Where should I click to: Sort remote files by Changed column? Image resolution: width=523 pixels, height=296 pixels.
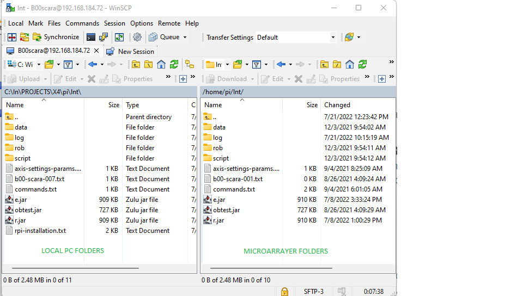[337, 105]
